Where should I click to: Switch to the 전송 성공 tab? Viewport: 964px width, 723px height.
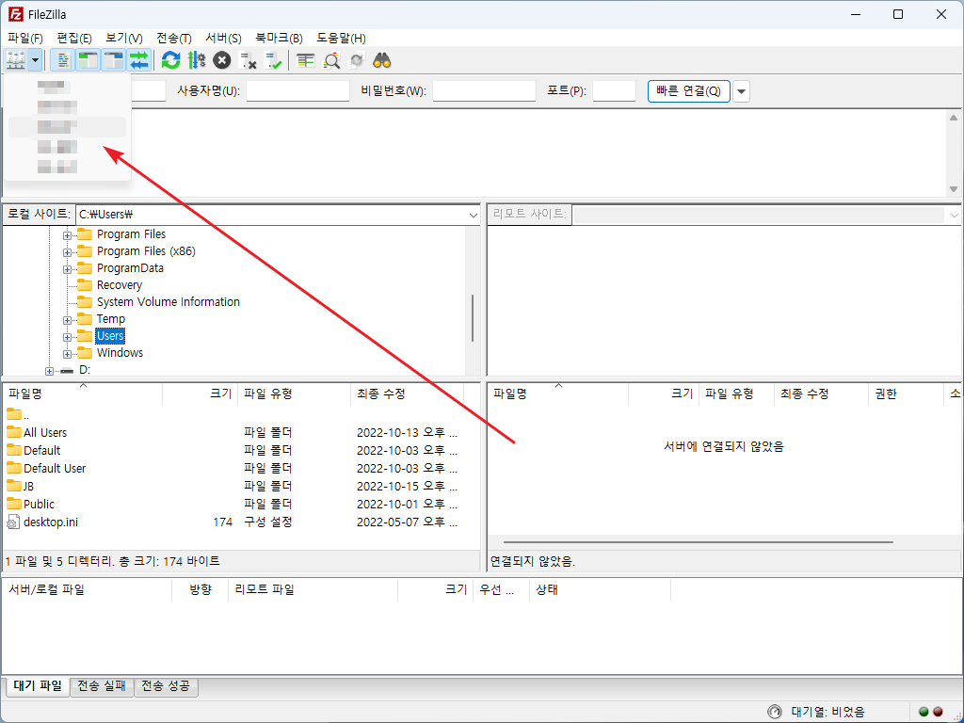coord(166,685)
